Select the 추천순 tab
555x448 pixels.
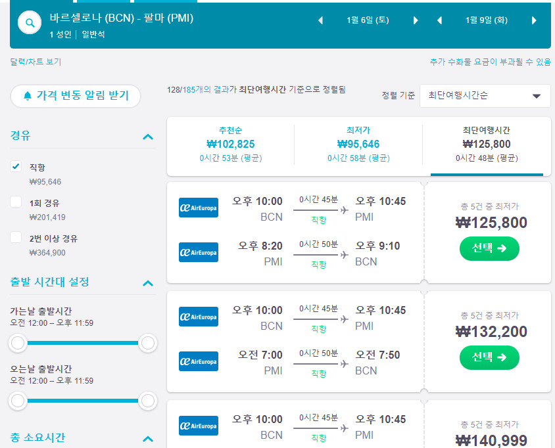click(230, 144)
